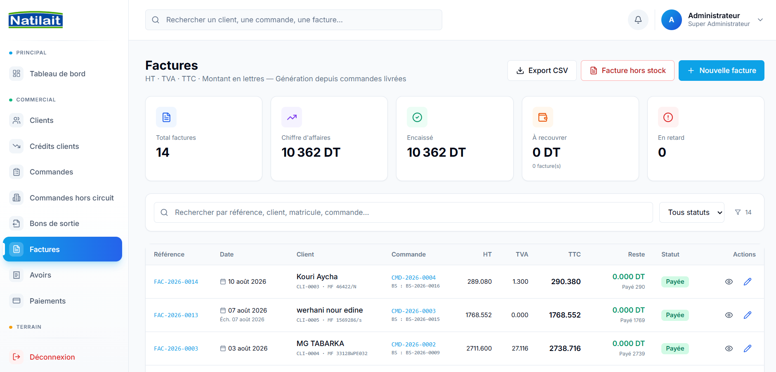Screen dimensions: 776x372
Task: Open Commandes hors circuit in sidebar
Action: pyautogui.click(x=63, y=198)
